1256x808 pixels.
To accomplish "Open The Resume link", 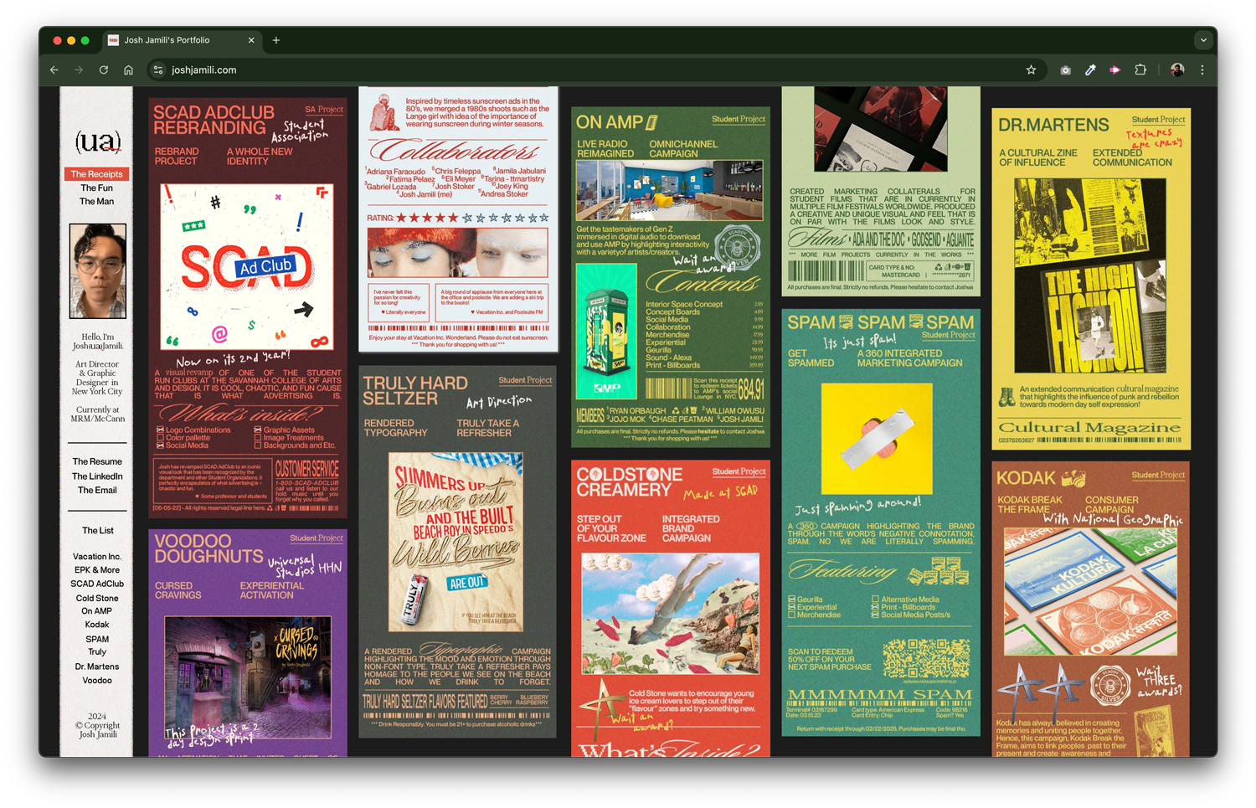I will click(x=97, y=462).
